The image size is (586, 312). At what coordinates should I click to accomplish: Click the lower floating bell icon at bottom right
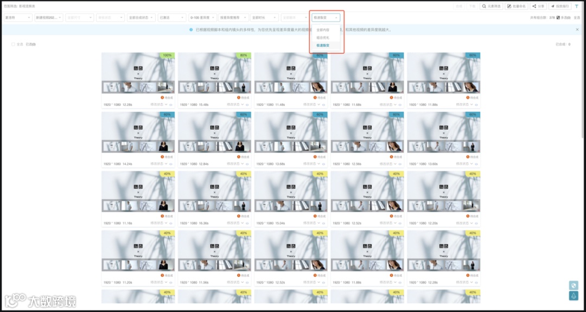pos(574,296)
